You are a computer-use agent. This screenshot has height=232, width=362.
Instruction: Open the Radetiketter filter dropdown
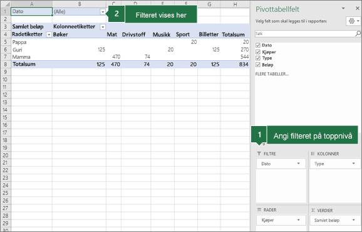(x=49, y=34)
